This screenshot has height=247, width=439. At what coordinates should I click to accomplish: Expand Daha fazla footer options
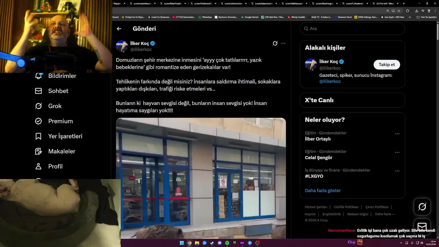tap(385, 214)
